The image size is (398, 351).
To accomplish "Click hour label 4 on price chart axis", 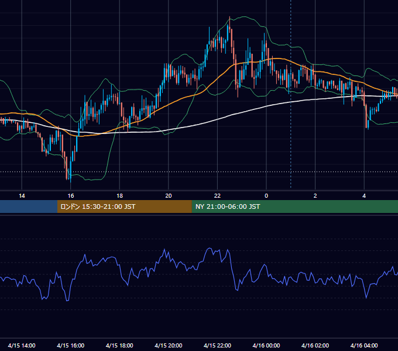I will (x=364, y=196).
